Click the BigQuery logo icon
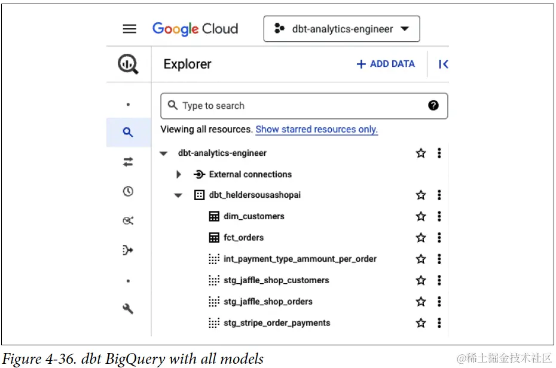Image resolution: width=556 pixels, height=368 pixels. (128, 64)
